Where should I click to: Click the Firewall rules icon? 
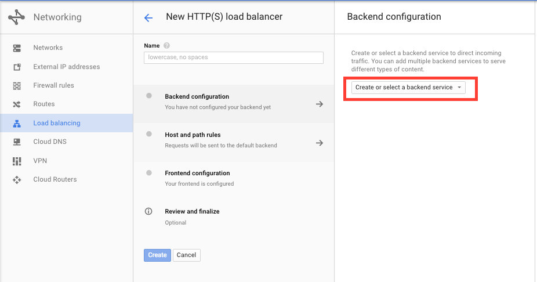17,85
